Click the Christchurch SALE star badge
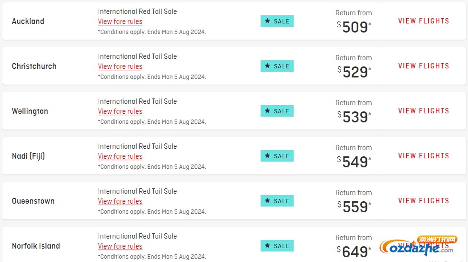The width and height of the screenshot is (468, 262). (x=277, y=66)
